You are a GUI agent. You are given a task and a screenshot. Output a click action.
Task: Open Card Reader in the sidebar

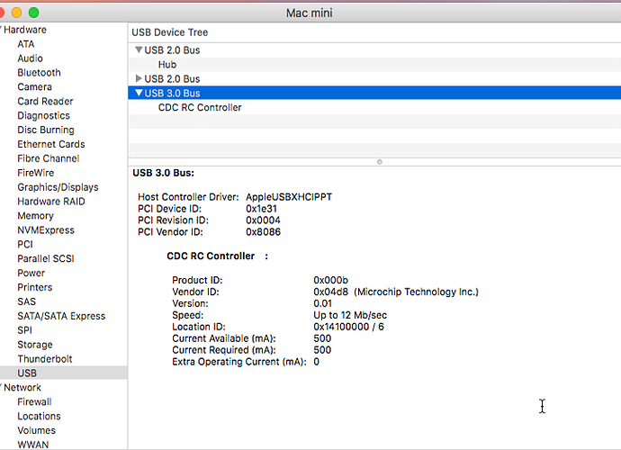(x=45, y=101)
